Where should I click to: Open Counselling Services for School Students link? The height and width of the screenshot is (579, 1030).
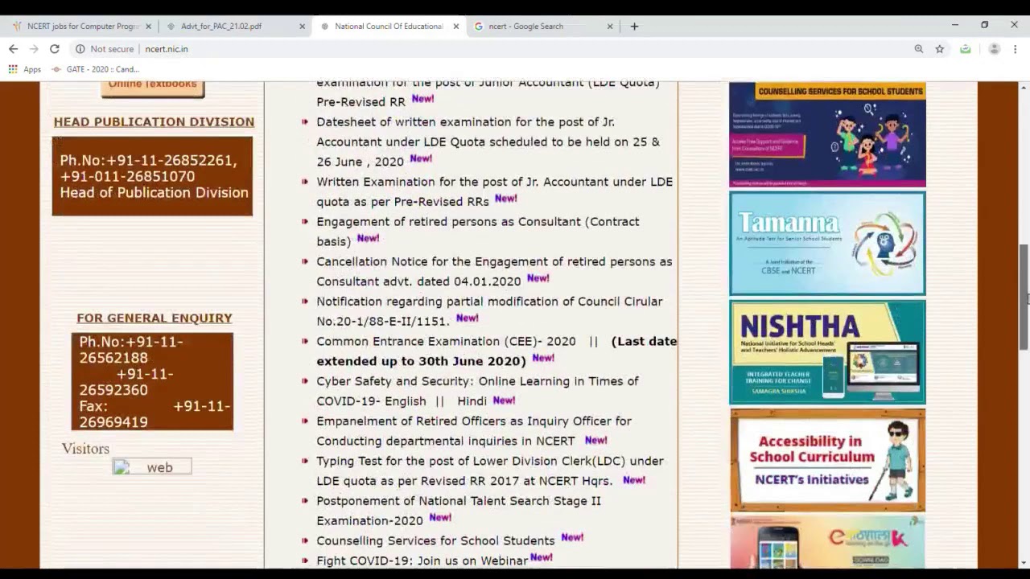tap(435, 540)
